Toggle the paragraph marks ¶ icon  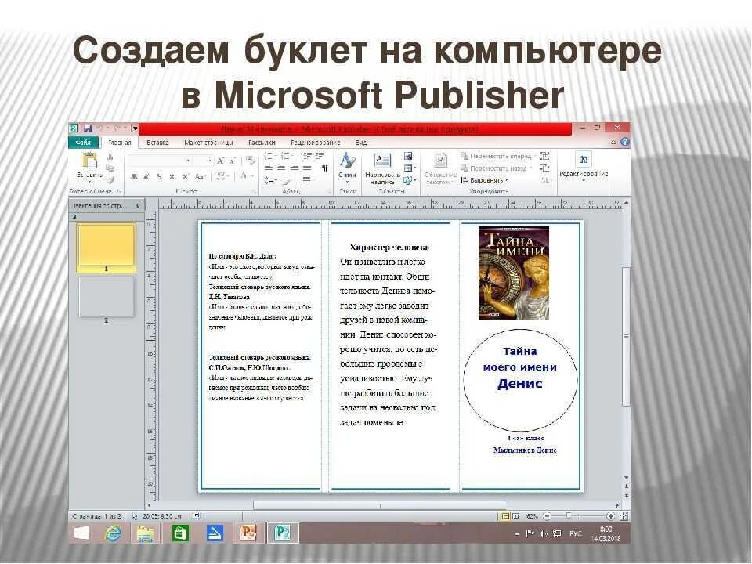coord(324,168)
